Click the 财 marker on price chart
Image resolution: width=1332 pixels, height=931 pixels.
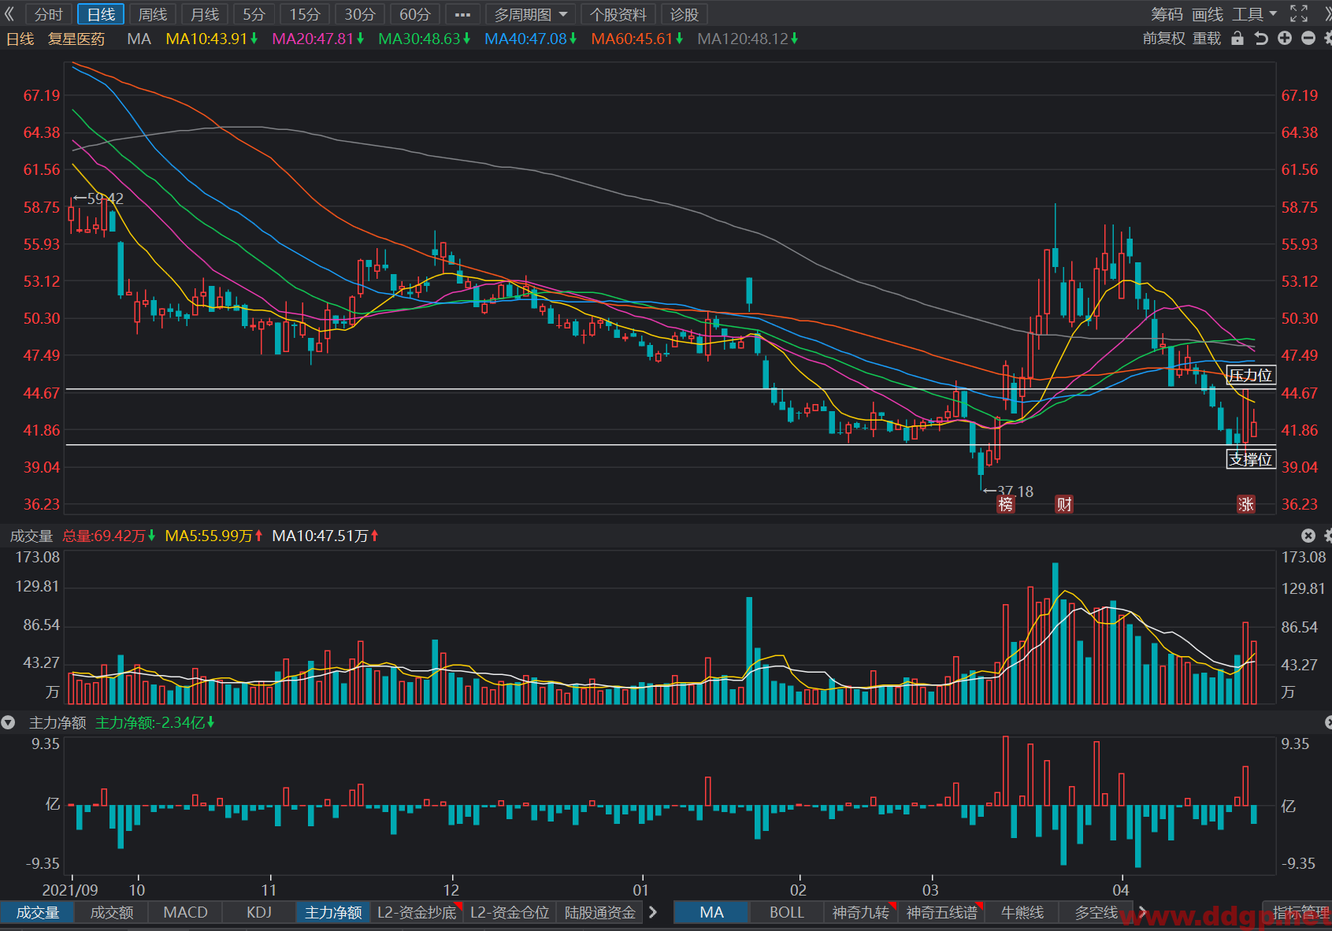click(x=1064, y=504)
